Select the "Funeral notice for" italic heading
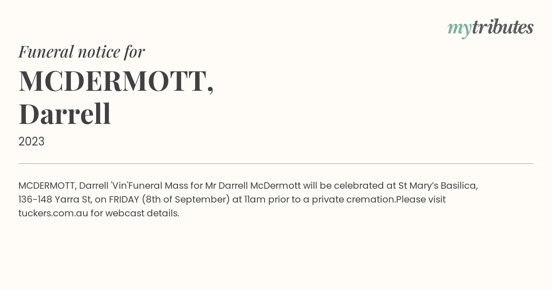This screenshot has height=290, width=552. pyautogui.click(x=81, y=52)
